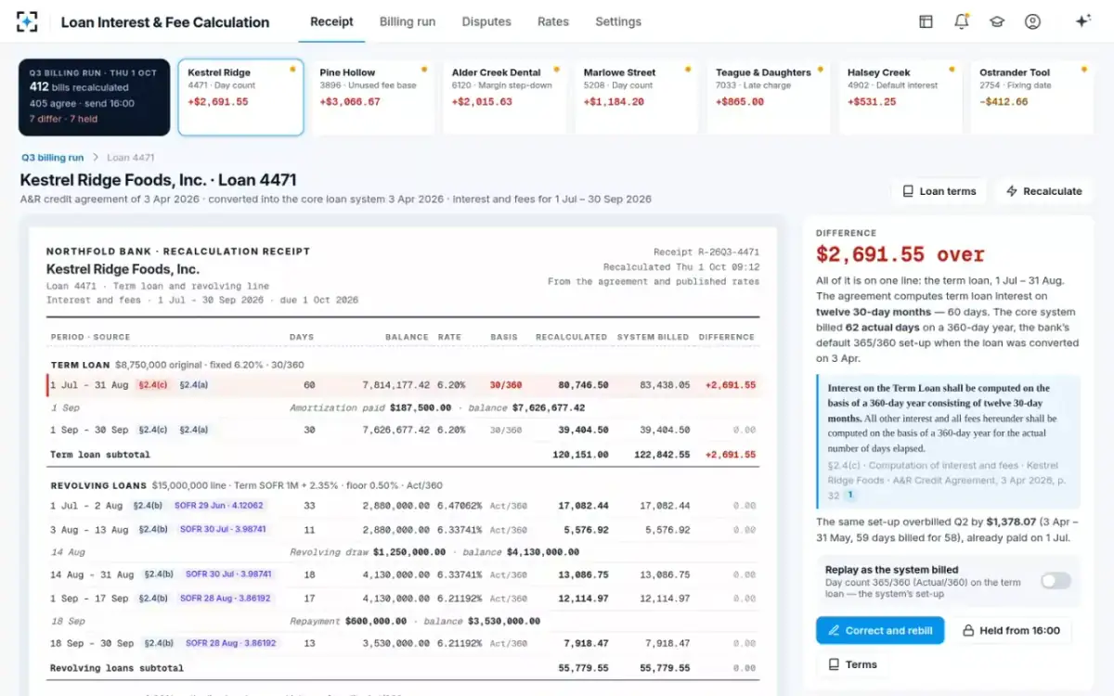Click the app logo icon in the header
Screen dimensions: 1114x696
[27, 21]
